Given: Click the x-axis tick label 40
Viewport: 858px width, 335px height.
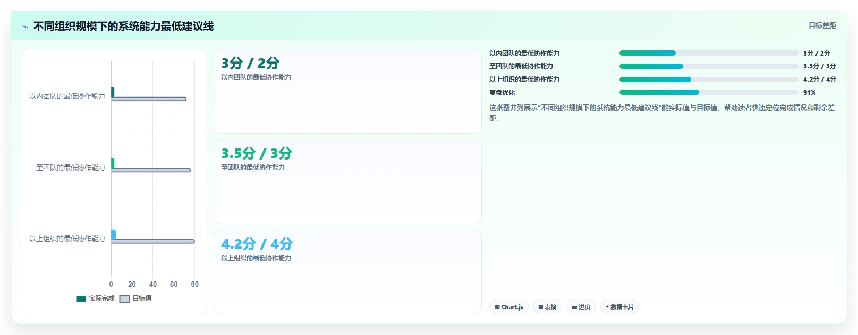Looking at the screenshot, I should coord(153,284).
